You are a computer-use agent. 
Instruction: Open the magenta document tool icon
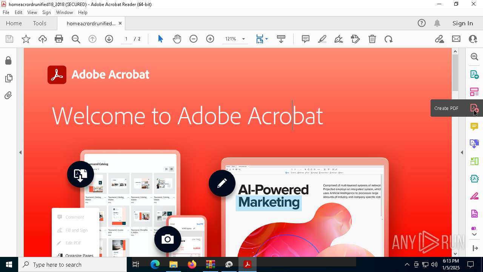(474, 214)
